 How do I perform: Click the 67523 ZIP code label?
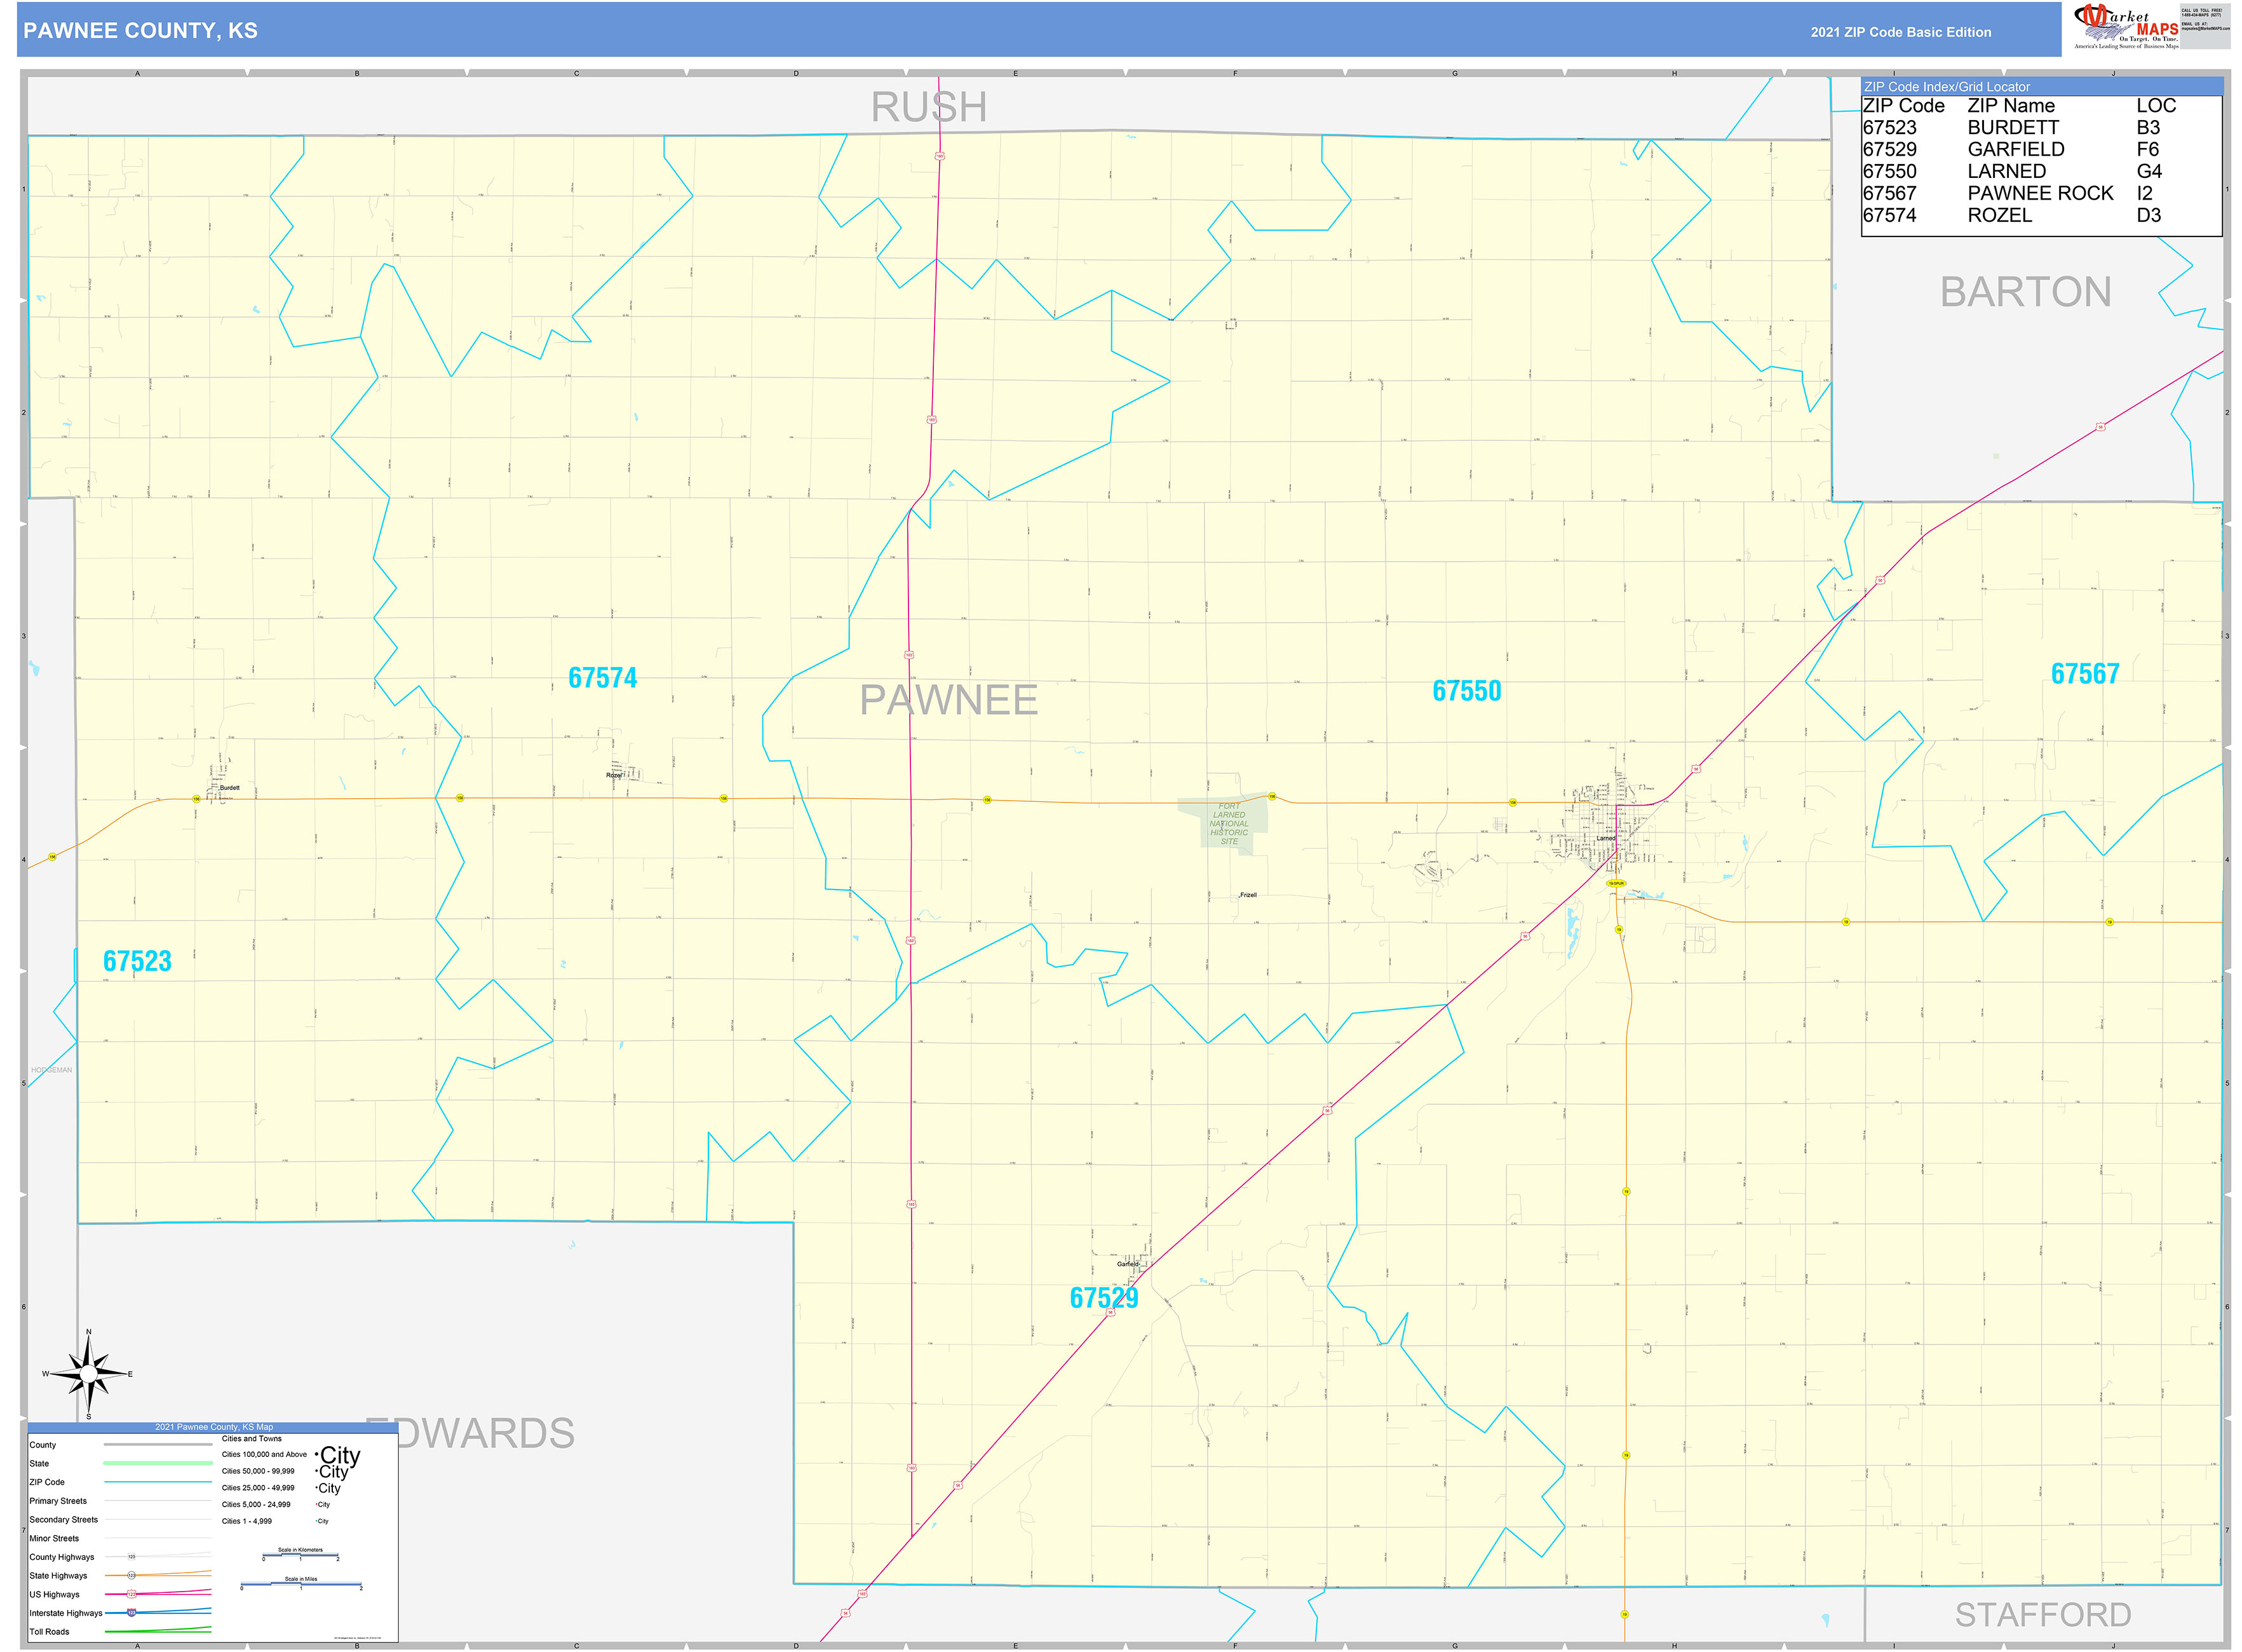[137, 961]
